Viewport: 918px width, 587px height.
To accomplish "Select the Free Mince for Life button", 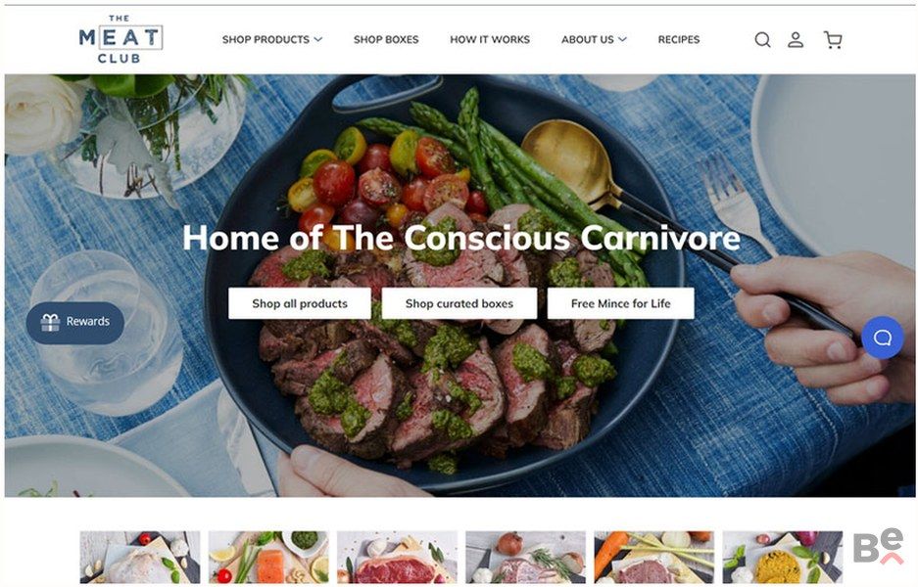I will pyautogui.click(x=620, y=303).
